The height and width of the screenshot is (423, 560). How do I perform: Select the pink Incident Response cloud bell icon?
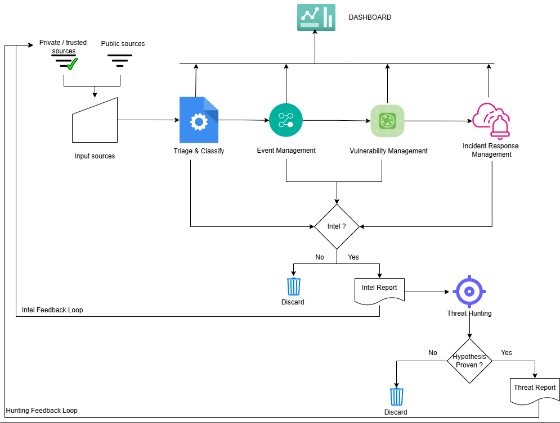point(491,120)
